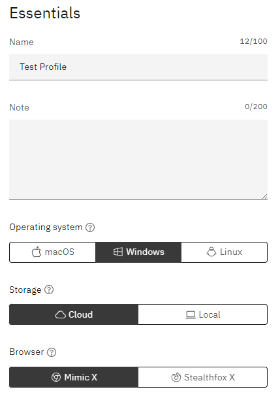Pick the Mimic X browser icon
The width and height of the screenshot is (280, 402).
(x=56, y=377)
